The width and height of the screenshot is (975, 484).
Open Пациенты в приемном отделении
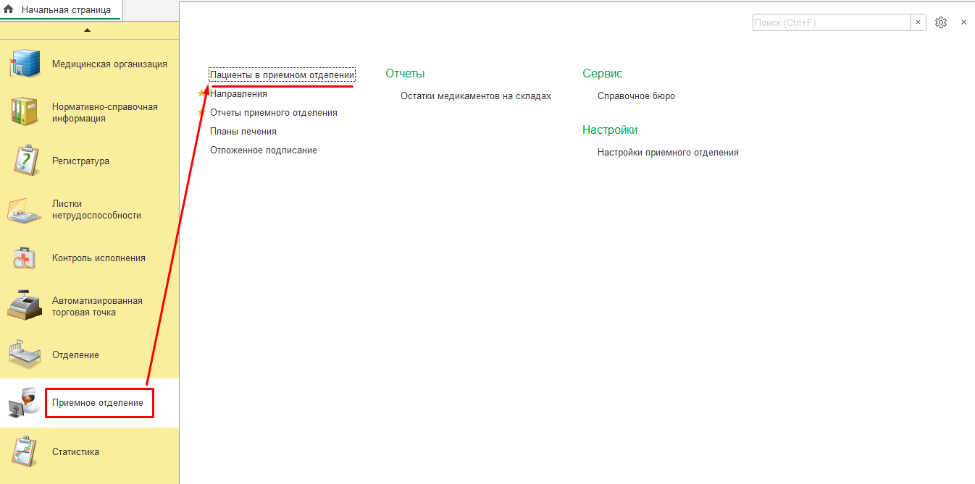click(x=282, y=75)
